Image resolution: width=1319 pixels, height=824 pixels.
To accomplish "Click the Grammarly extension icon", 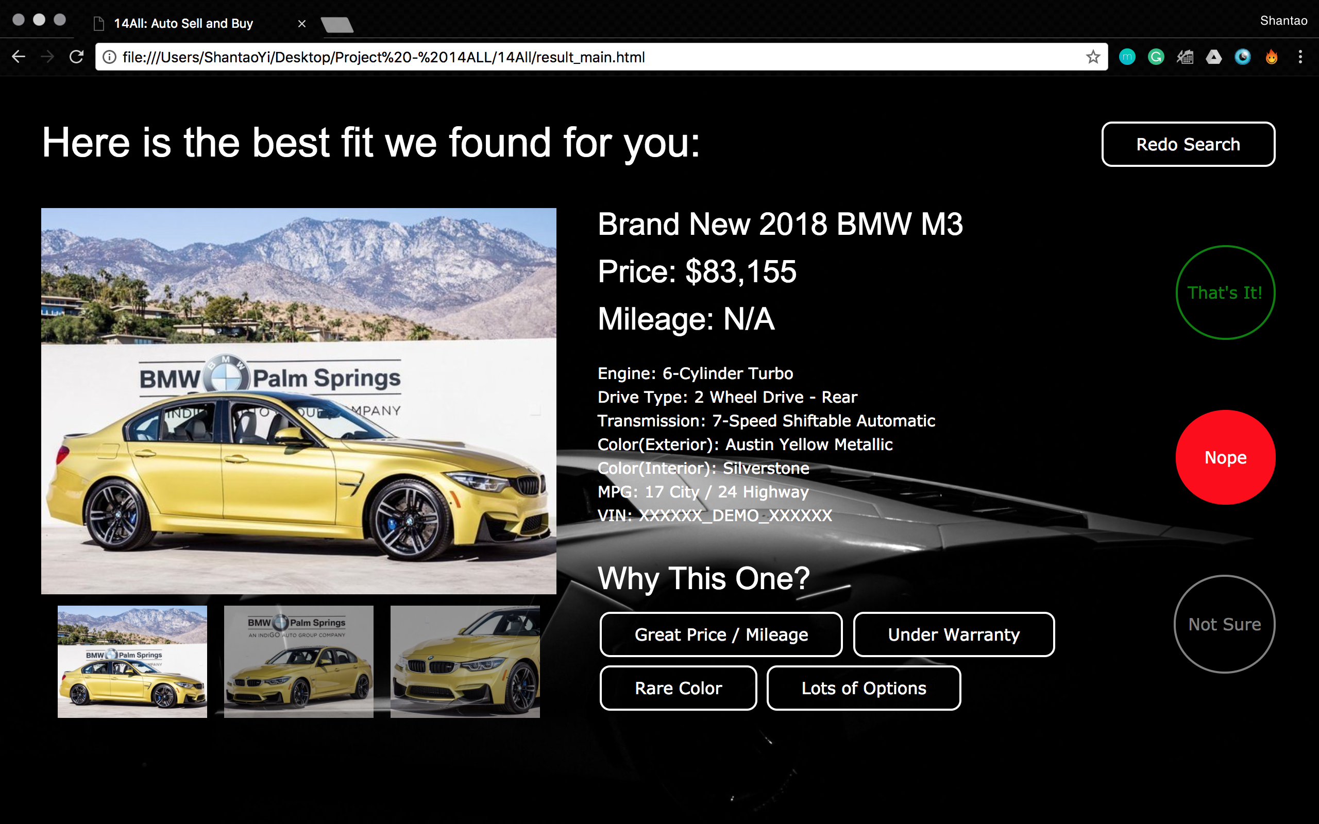I will tap(1156, 57).
